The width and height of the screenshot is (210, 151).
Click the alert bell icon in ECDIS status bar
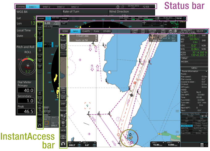click(x=175, y=31)
